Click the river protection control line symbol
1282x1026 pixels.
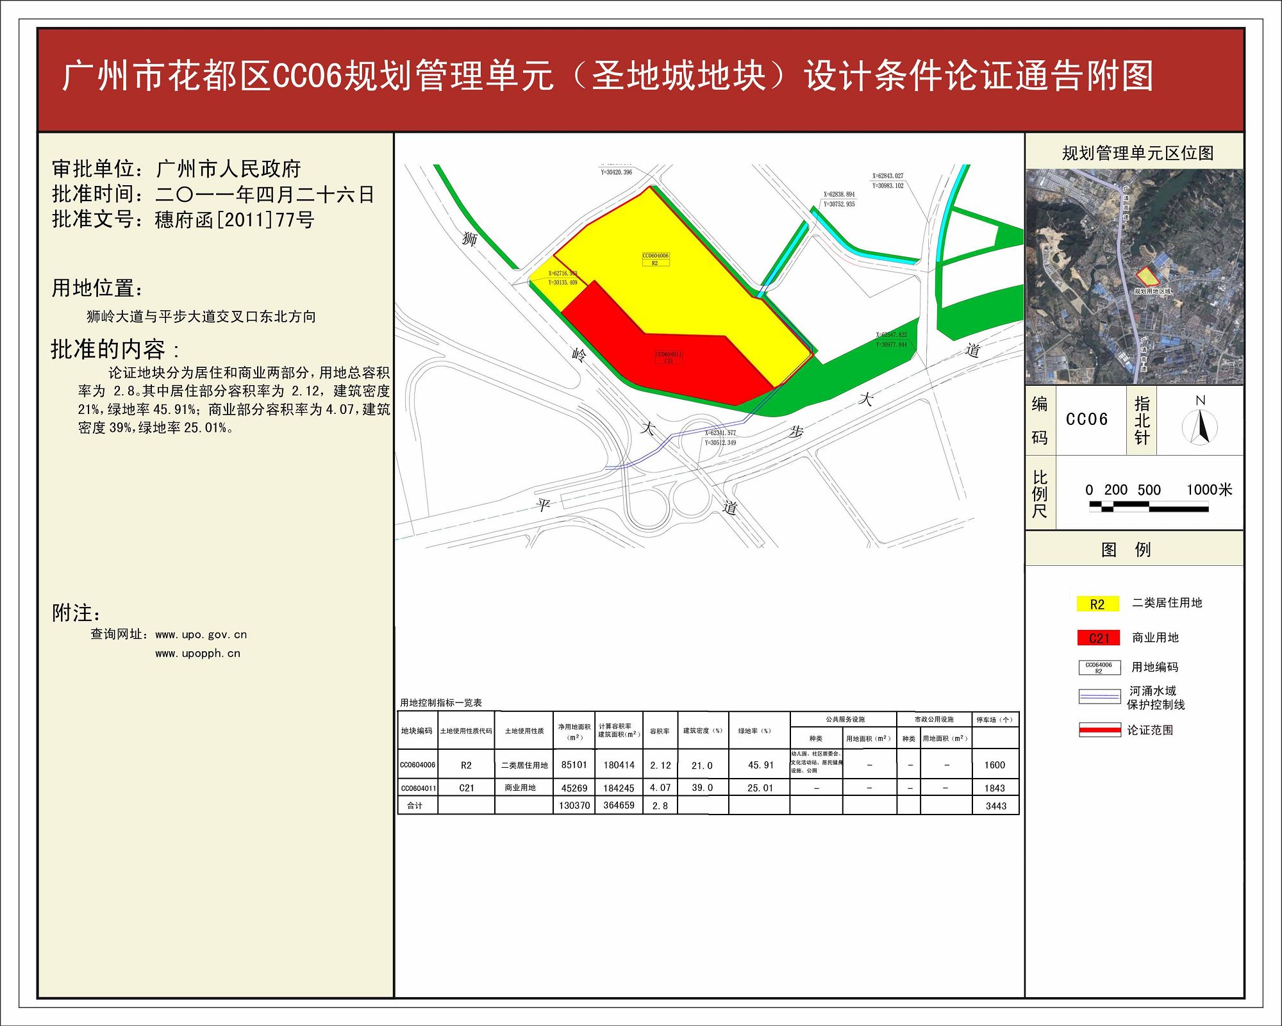(x=1099, y=697)
